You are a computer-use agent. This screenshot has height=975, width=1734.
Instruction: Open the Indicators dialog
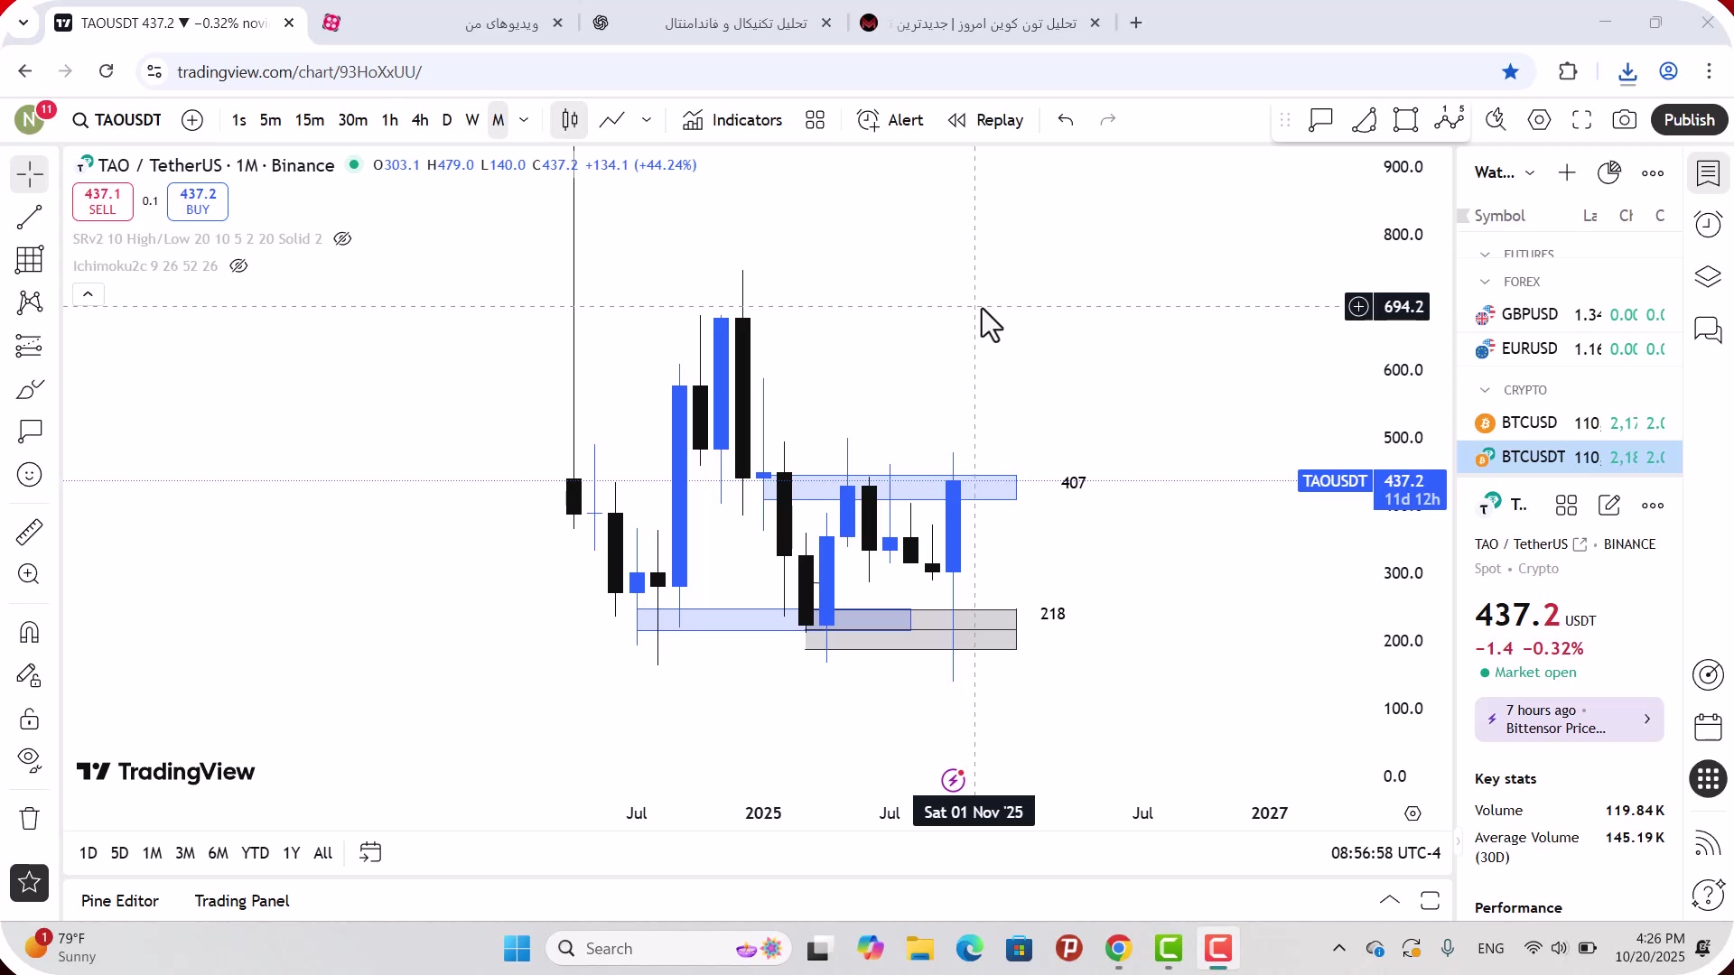coord(732,120)
